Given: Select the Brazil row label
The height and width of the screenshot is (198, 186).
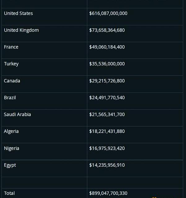Looking at the screenshot, I should tap(10, 98).
